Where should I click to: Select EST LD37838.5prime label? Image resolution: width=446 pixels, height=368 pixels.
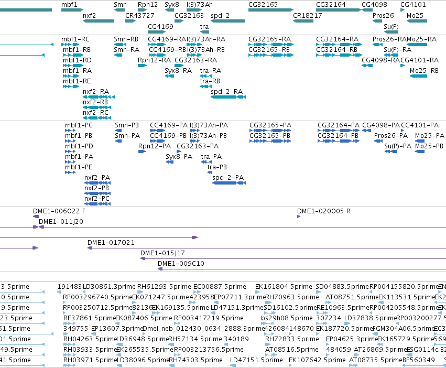(x=370, y=318)
